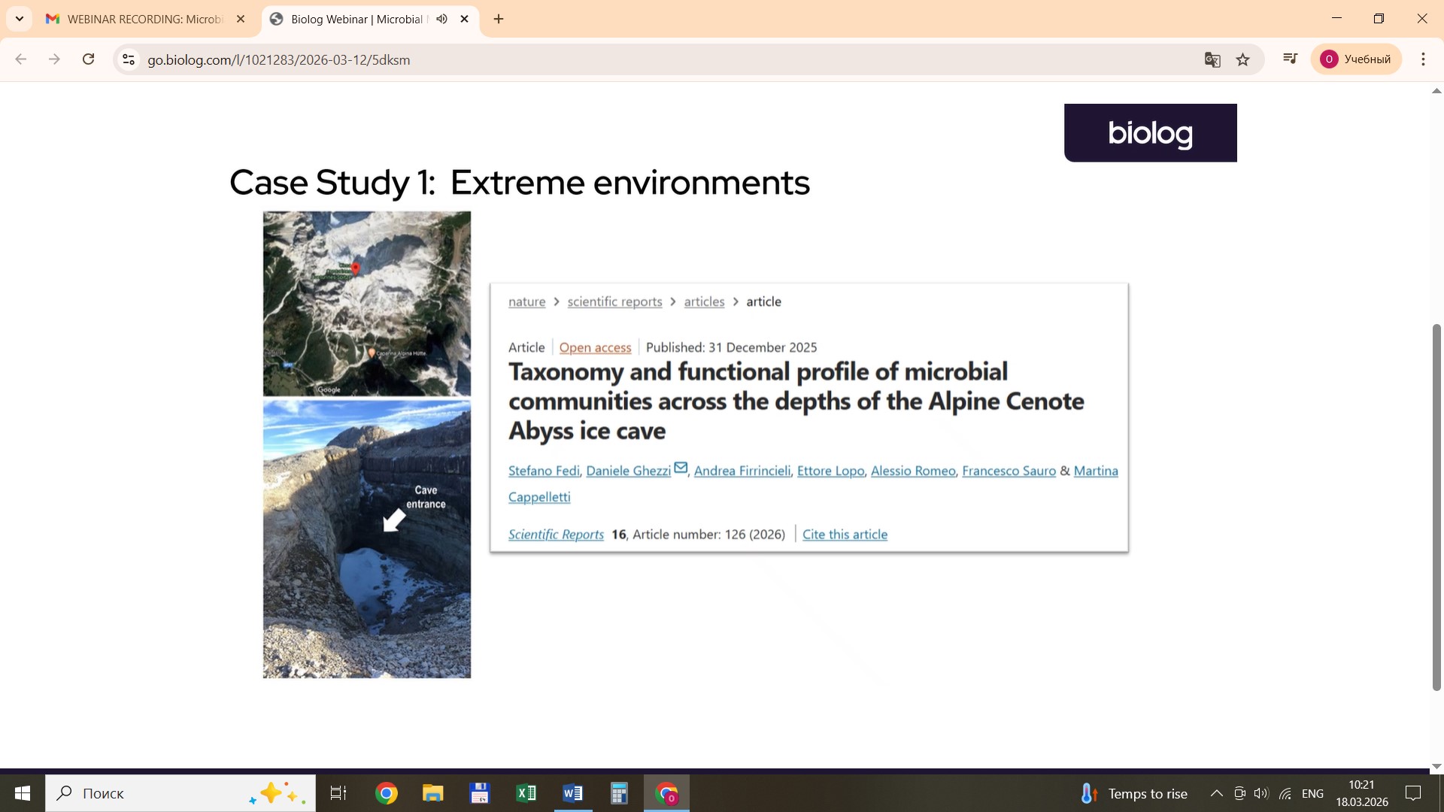The width and height of the screenshot is (1444, 812).
Task: Reload the current page
Action: [x=88, y=59]
